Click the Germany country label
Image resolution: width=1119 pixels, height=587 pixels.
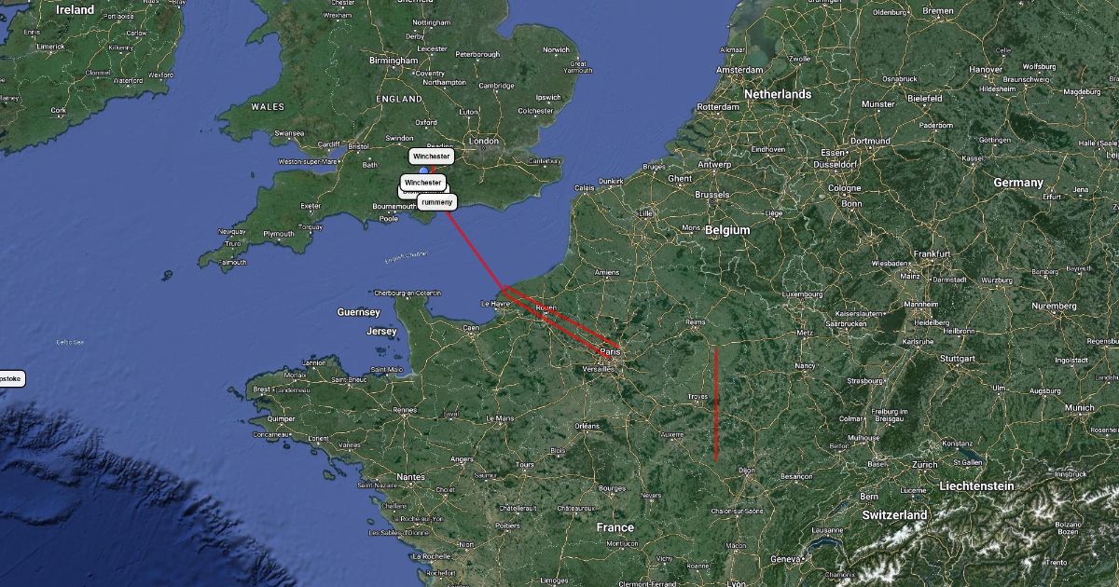coord(1017,183)
